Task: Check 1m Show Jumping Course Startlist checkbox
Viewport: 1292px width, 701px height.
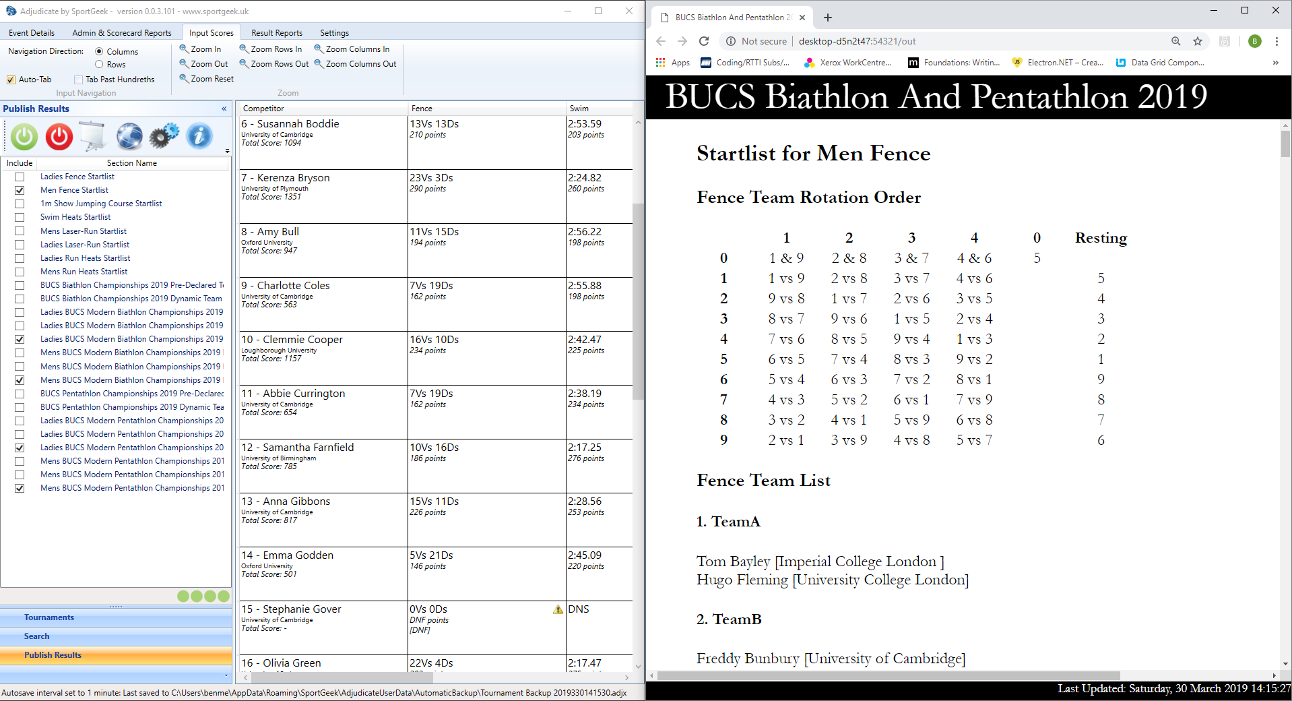Action: tap(20, 204)
